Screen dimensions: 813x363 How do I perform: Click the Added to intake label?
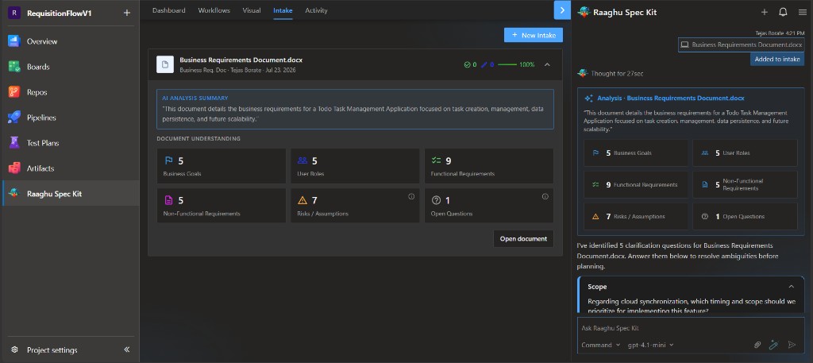777,59
